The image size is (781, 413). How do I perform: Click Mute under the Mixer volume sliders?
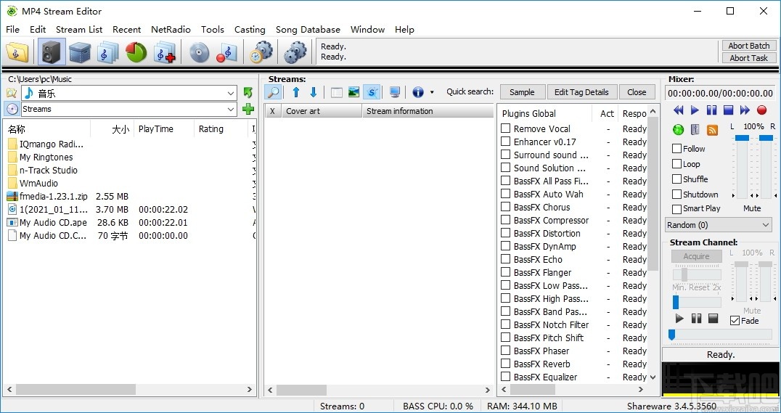752,208
